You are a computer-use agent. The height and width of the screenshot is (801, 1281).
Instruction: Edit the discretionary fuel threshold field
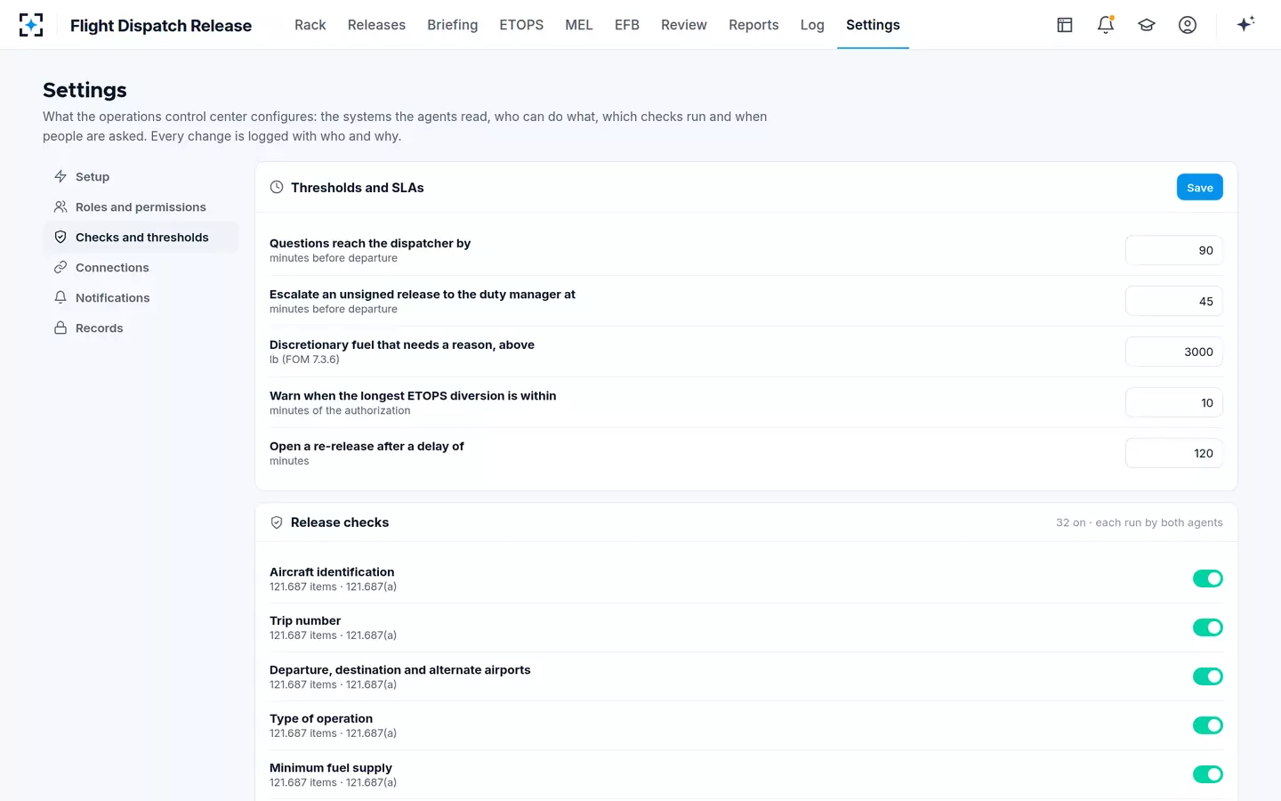(1174, 352)
